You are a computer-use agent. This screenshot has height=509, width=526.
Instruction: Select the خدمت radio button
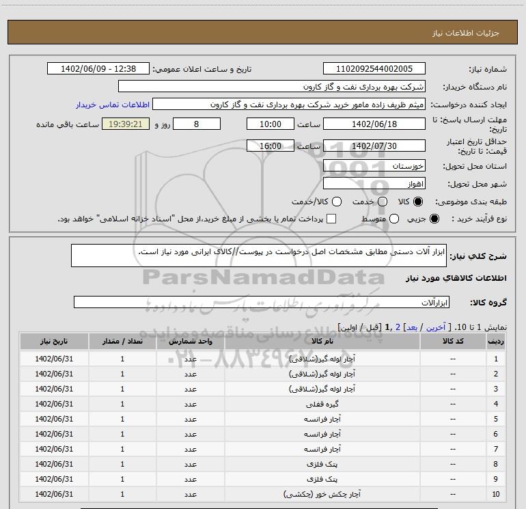[383, 202]
